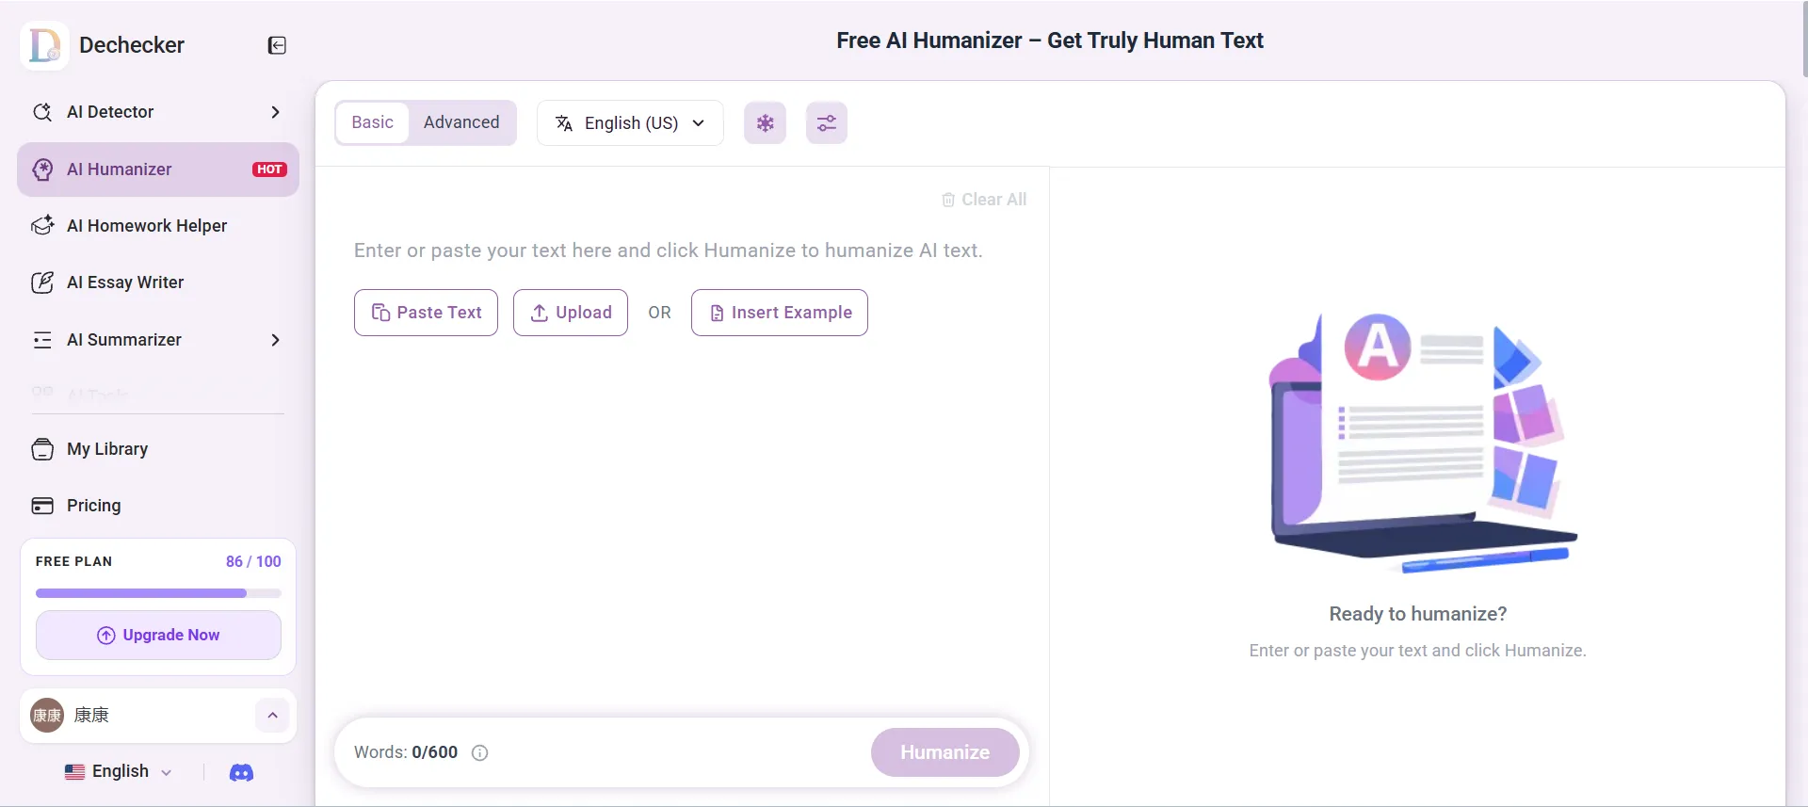Select AI Humanizer in sidebar
This screenshot has height=807, width=1808.
pos(158,169)
